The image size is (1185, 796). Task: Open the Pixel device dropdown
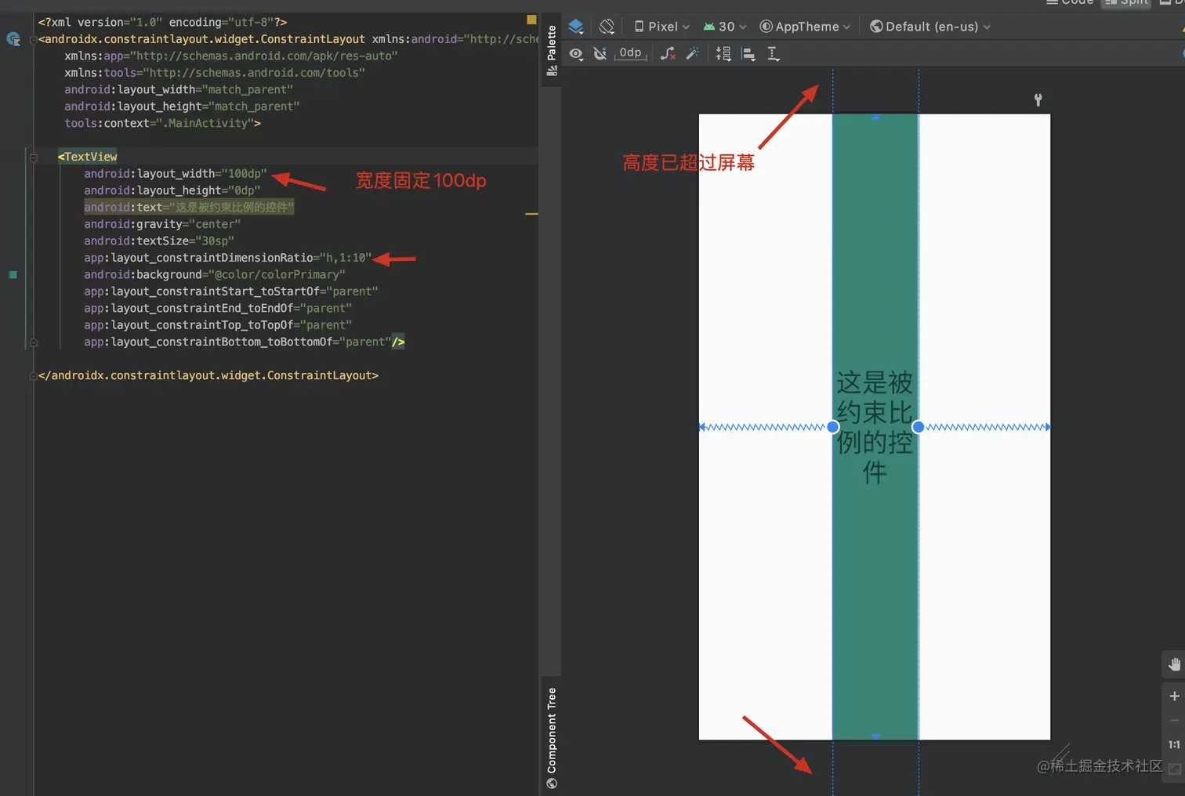[662, 27]
